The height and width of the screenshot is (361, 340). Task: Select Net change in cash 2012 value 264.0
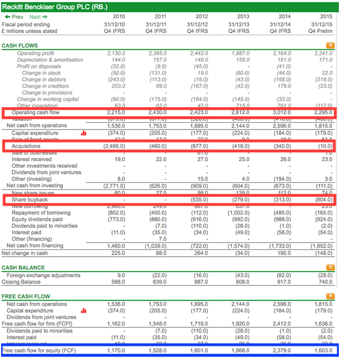[201, 253]
